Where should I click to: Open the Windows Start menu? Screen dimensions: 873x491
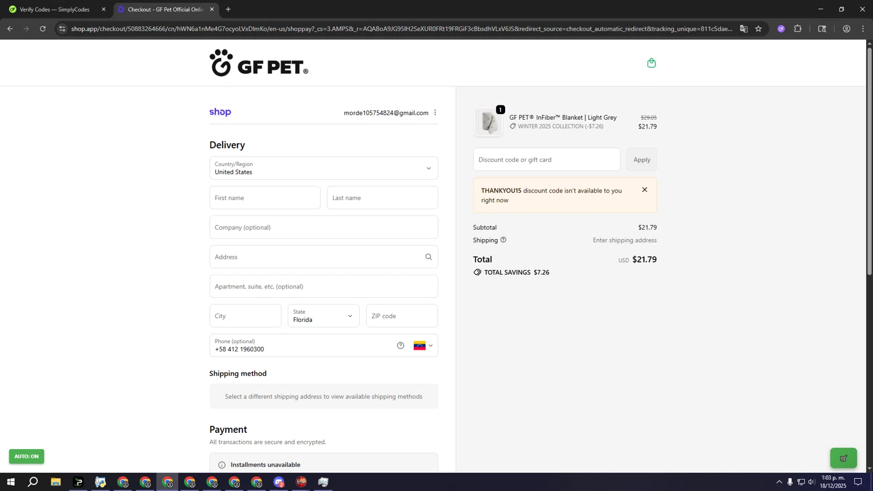(10, 482)
